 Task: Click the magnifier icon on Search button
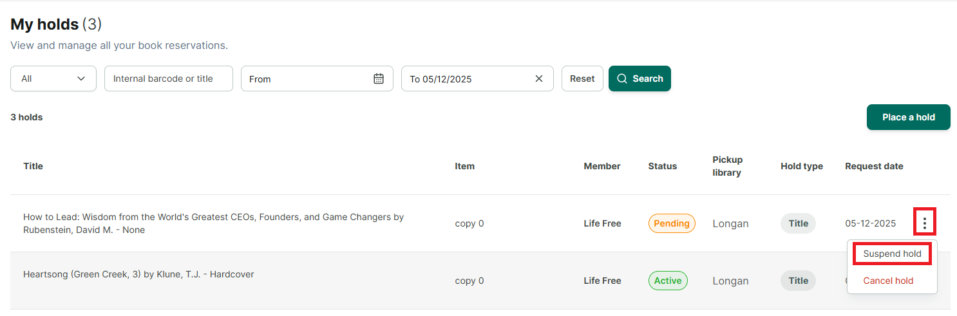[x=621, y=79]
